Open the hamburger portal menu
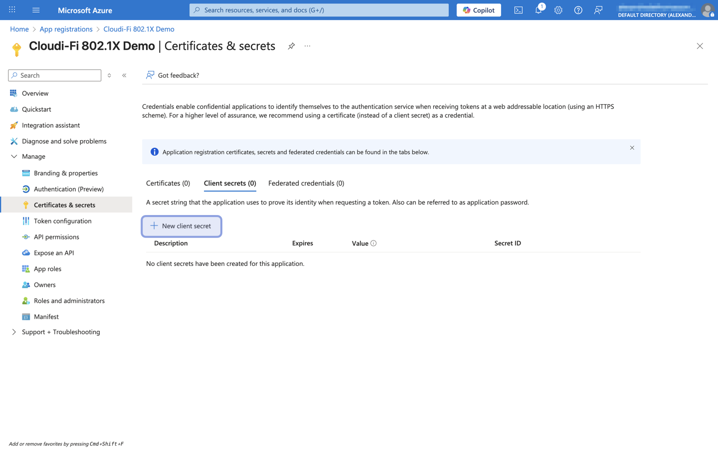Screen dimensions: 718x449 pos(36,10)
